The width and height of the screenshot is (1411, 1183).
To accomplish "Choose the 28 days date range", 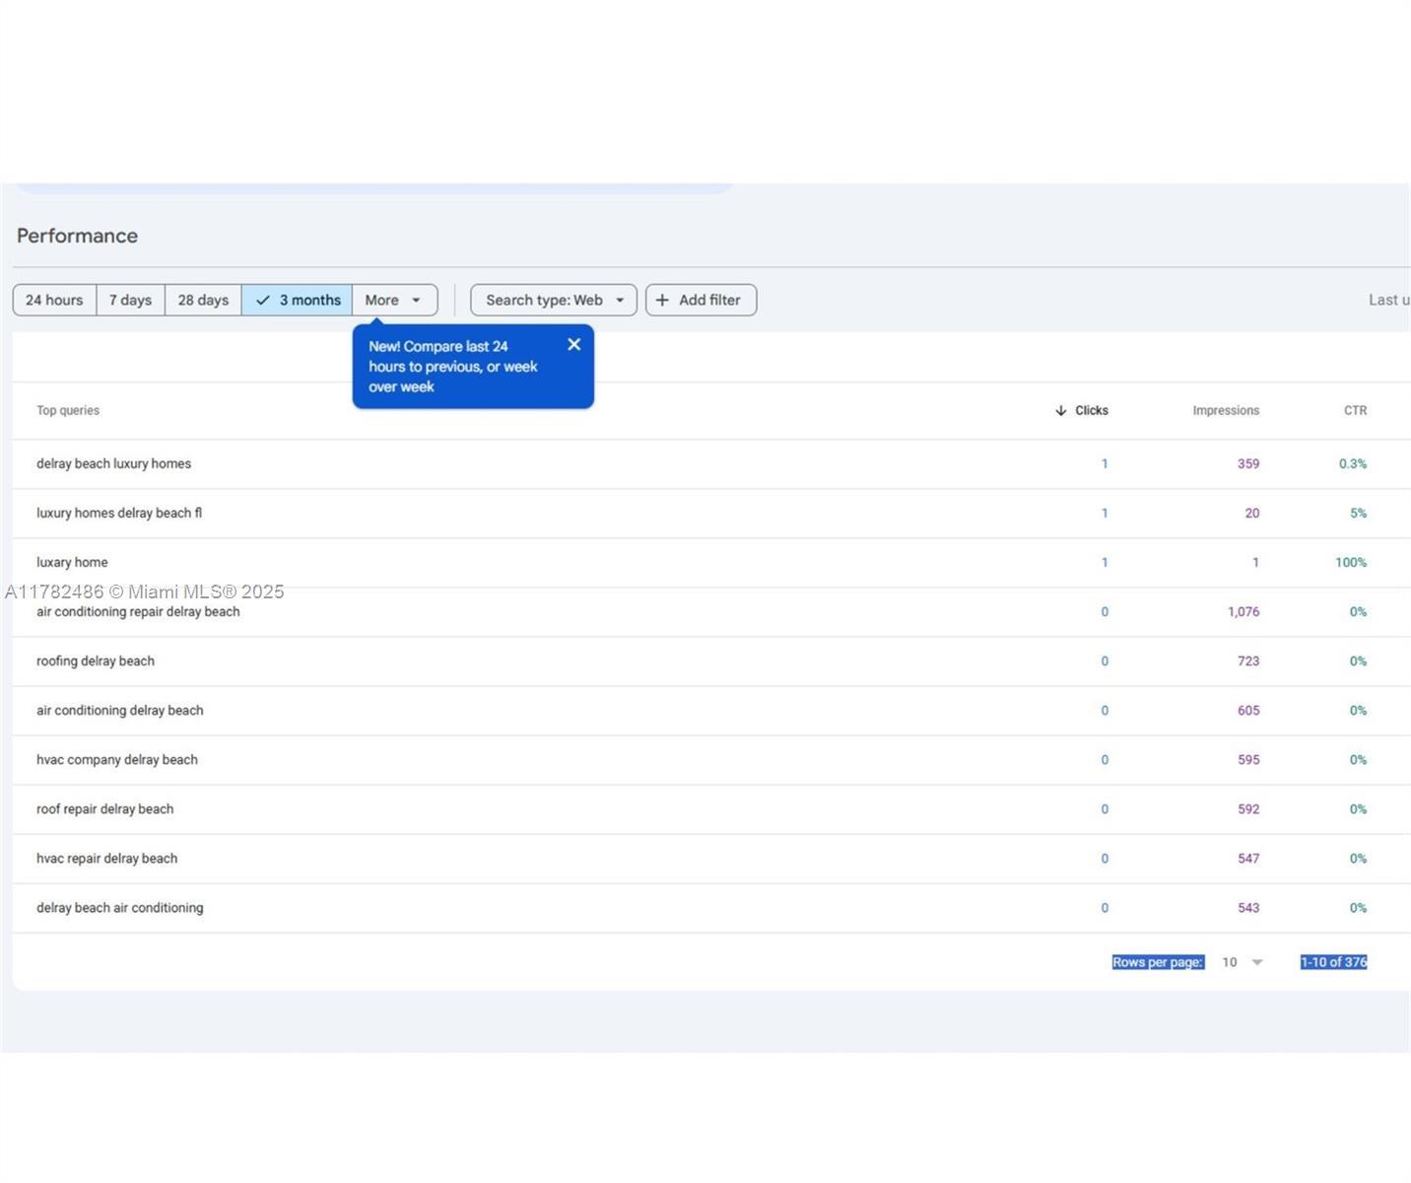I will (x=203, y=301).
